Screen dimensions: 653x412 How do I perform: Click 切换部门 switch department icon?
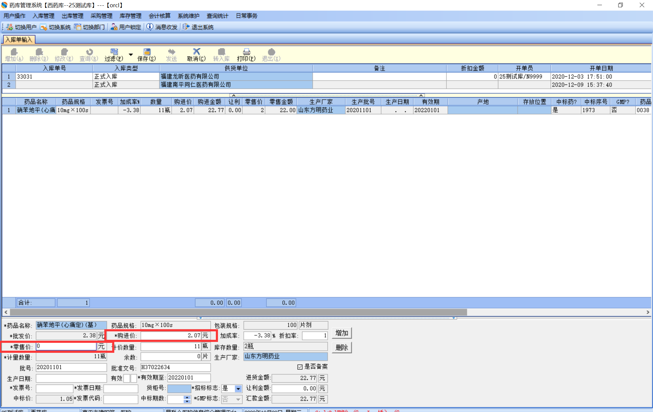[x=78, y=27]
